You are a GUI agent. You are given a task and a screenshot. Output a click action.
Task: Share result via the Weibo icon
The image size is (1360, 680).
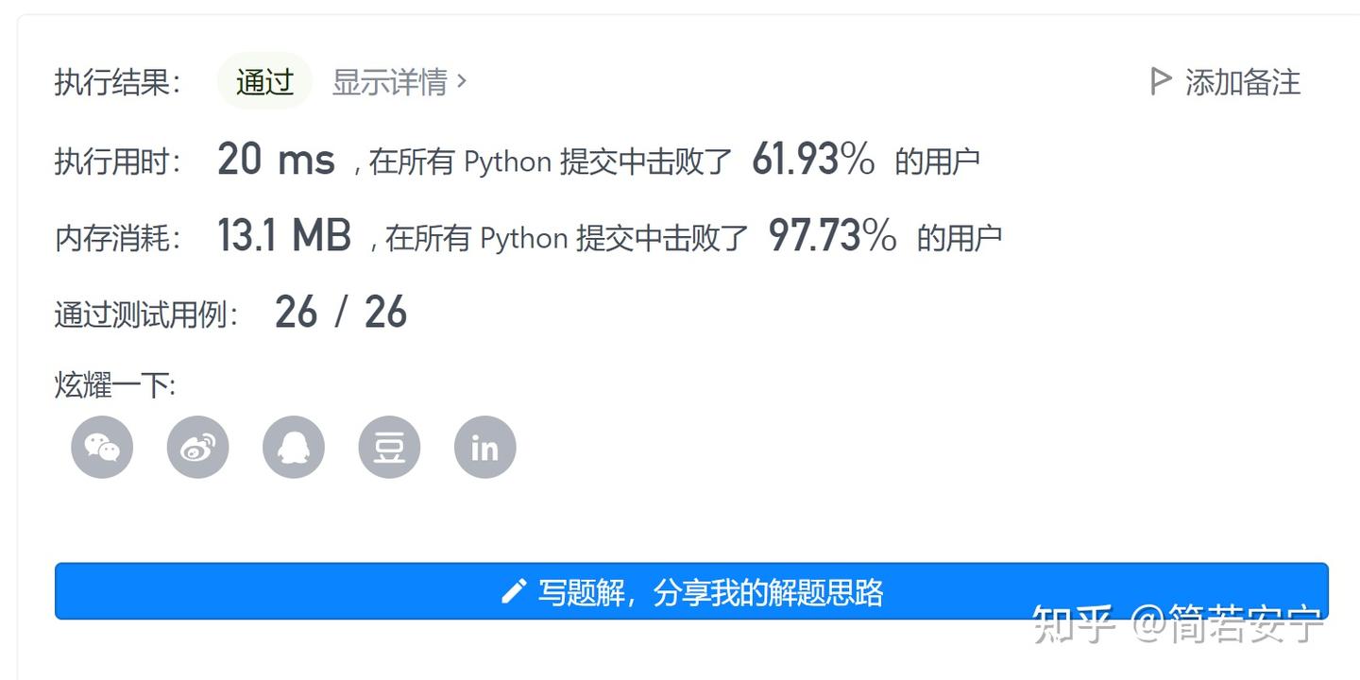197,447
